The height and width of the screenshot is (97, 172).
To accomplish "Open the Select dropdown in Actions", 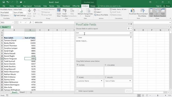I will [98, 12].
